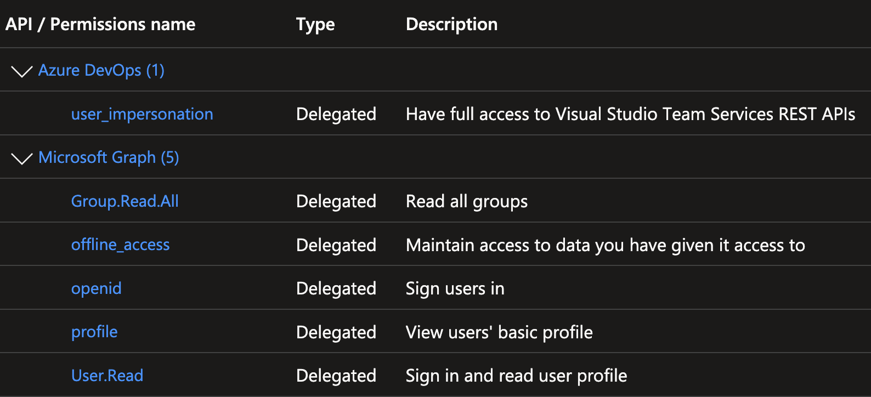
Task: Click the openid permission link
Action: [96, 288]
